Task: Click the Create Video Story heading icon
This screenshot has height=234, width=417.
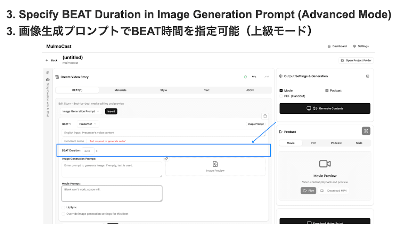Action: click(57, 77)
